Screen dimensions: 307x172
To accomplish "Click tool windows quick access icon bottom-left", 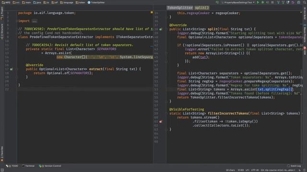I will coord(2,170).
